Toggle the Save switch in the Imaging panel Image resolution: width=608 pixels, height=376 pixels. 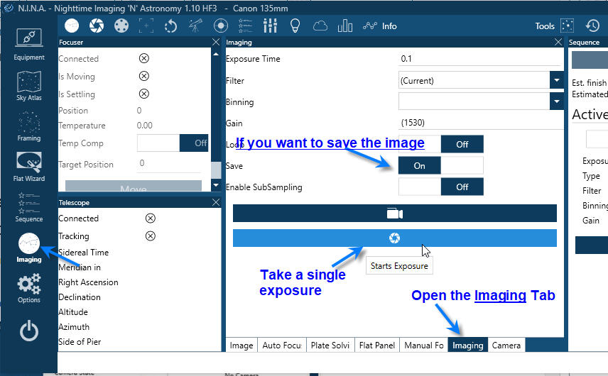click(440, 165)
